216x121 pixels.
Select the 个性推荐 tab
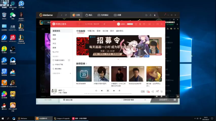[x=81, y=31]
